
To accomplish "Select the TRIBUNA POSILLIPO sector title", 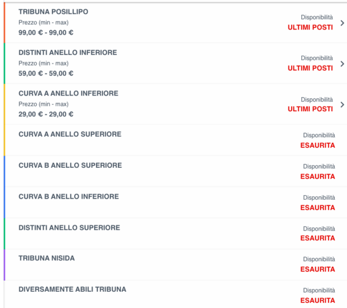I will coord(53,12).
